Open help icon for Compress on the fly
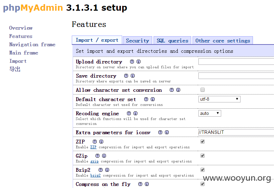274x188 pixels. pos(140,184)
